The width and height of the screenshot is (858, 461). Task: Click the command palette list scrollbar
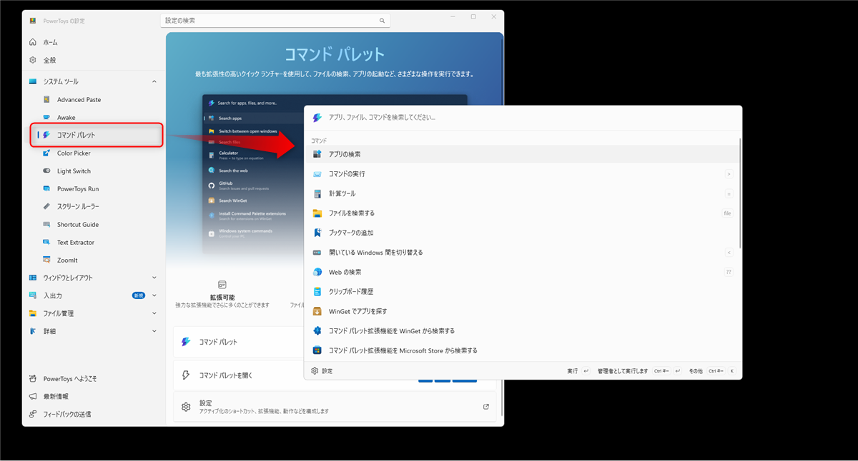click(x=739, y=194)
